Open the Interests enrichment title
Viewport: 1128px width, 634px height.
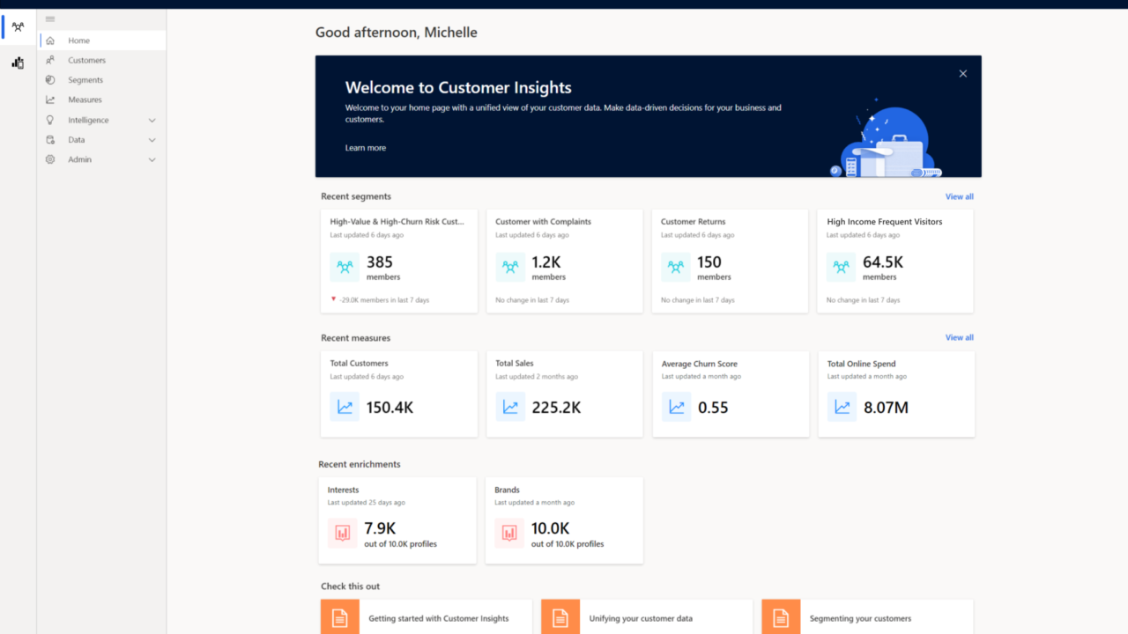click(343, 490)
